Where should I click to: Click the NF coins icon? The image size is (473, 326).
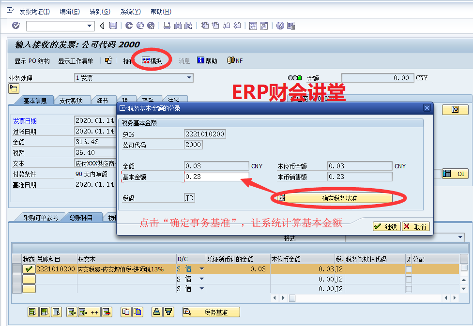(230, 60)
